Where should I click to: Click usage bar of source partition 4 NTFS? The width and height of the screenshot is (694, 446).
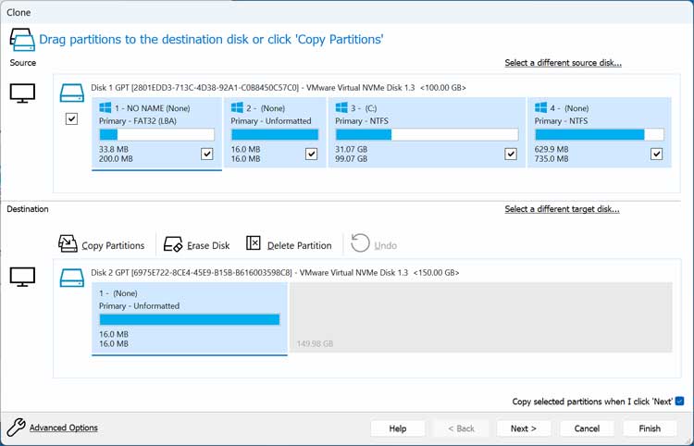[x=600, y=134]
